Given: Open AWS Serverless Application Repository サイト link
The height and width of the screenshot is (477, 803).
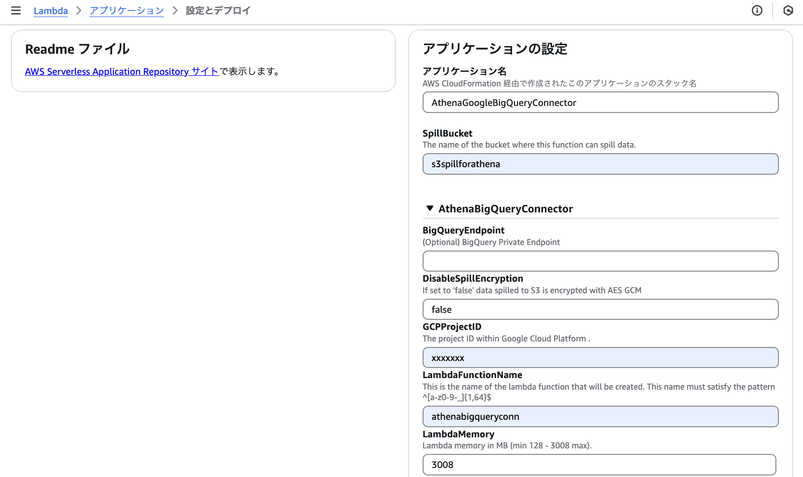Looking at the screenshot, I should tap(122, 71).
